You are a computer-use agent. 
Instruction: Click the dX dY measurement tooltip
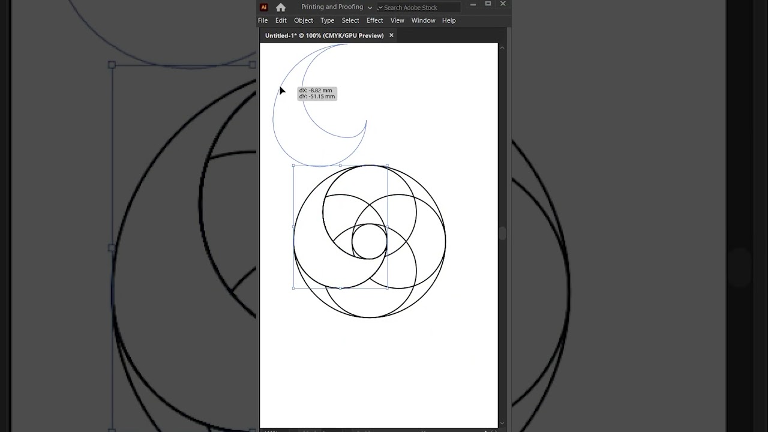[317, 94]
